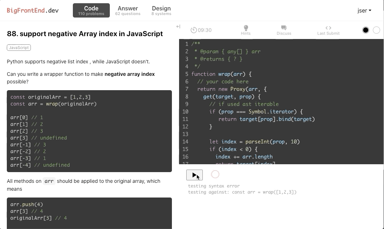Click line 16 'index += arr.length'
This screenshot has height=229, width=384.
244,157
